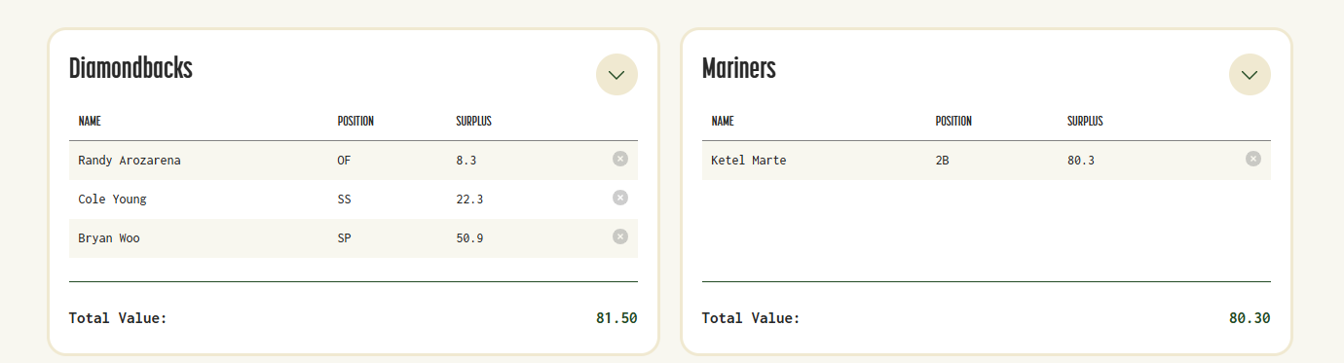Click the Mariners team heading
Screen dimensions: 1344x363
(x=738, y=69)
